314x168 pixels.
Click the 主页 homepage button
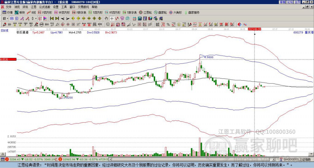click(297, 2)
